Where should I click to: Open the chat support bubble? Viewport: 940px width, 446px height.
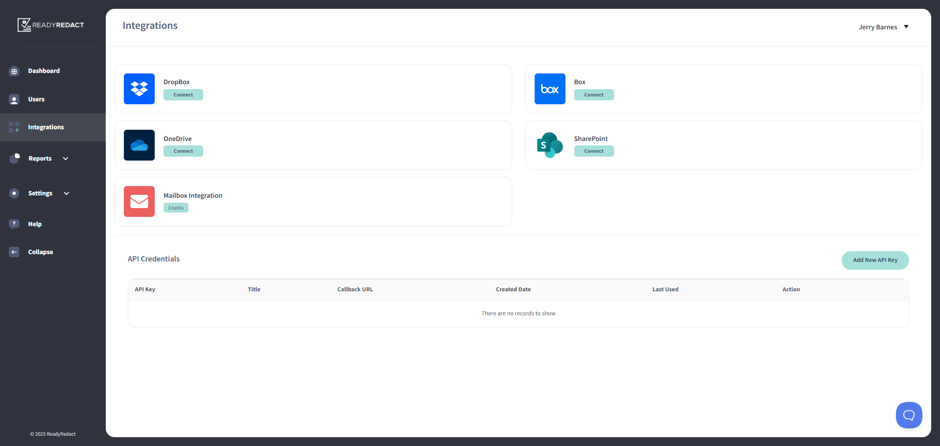coord(909,415)
